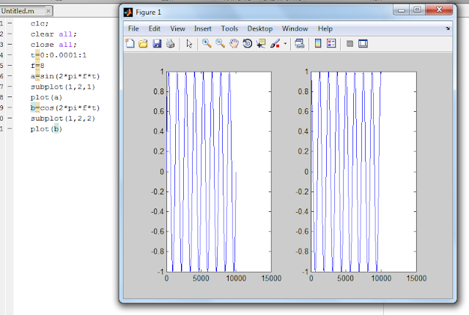Open the Desktop menu in Figure 1
Screen dimensions: 469x315
click(260, 29)
